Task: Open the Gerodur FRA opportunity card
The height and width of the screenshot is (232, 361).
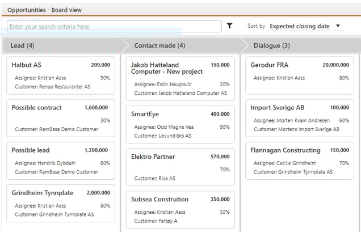Action: click(300, 75)
